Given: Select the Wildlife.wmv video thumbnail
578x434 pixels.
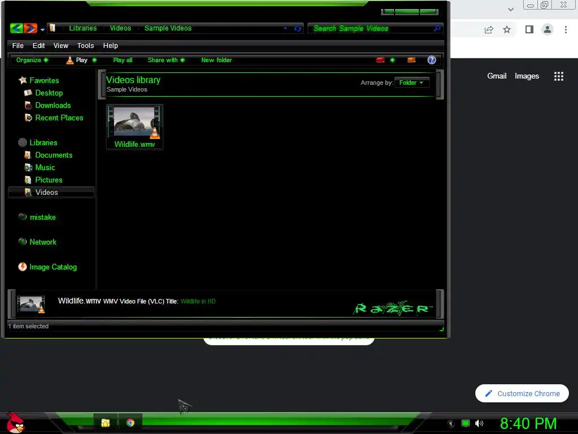Looking at the screenshot, I should tap(134, 122).
